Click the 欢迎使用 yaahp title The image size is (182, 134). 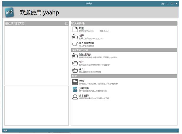click(39, 13)
